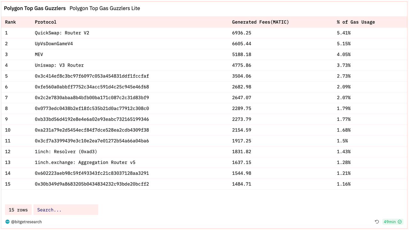The image size is (409, 230).
Task: Select the 1inch: Resolver (0xad3) cell
Action: 66,152
